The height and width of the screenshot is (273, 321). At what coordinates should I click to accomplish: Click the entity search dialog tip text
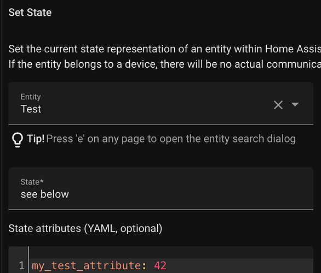[x=171, y=139]
